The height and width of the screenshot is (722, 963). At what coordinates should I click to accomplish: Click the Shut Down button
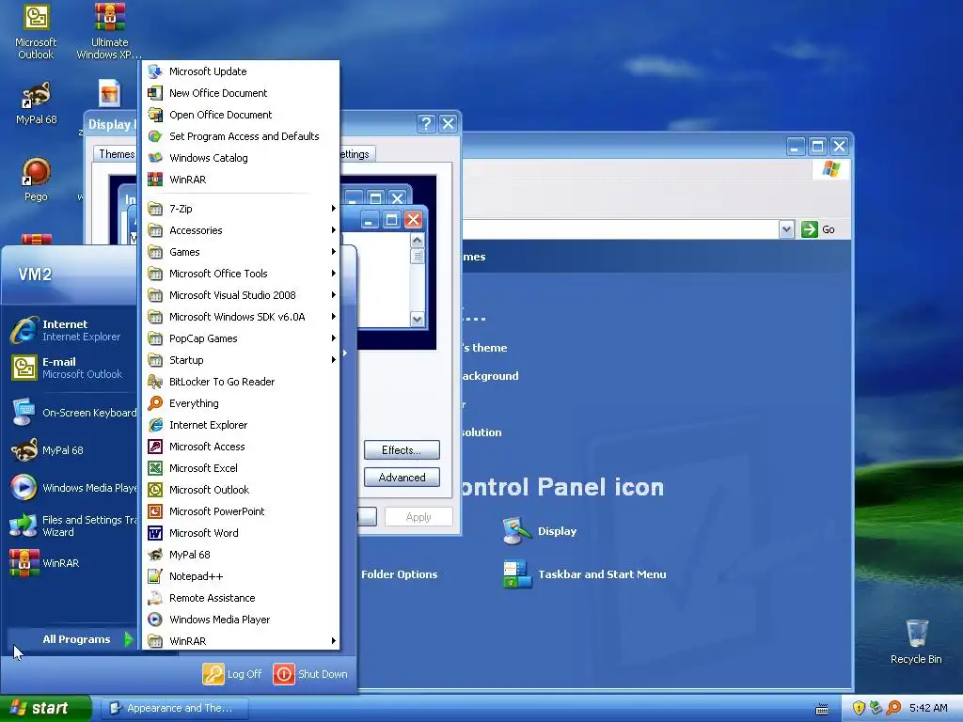point(310,674)
